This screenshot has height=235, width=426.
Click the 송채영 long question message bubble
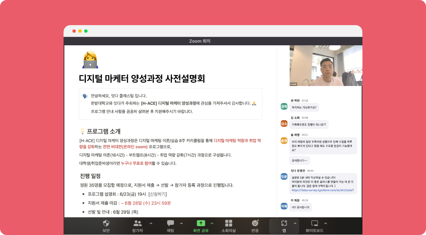[x=323, y=145]
